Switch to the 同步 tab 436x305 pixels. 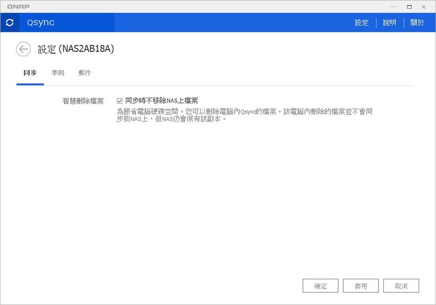(x=30, y=73)
